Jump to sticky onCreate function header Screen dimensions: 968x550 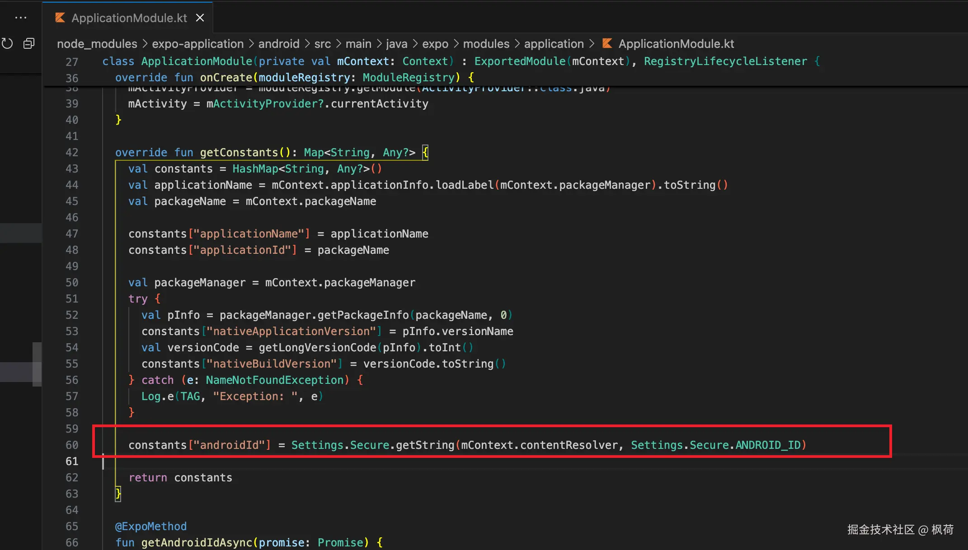coord(226,78)
